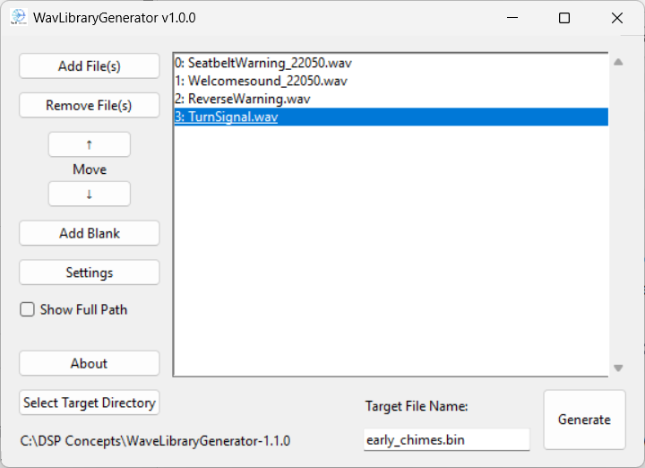Image resolution: width=645 pixels, height=468 pixels.
Task: Select the highlighted TurnSignal.wav entry
Action: (227, 117)
